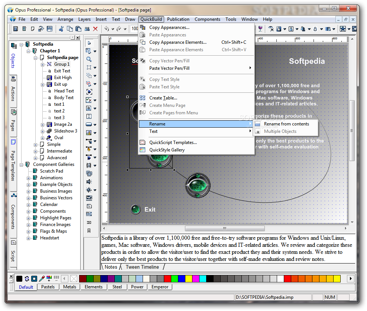Click the zoom percentage input field
367x311 pixels.
coord(134,29)
